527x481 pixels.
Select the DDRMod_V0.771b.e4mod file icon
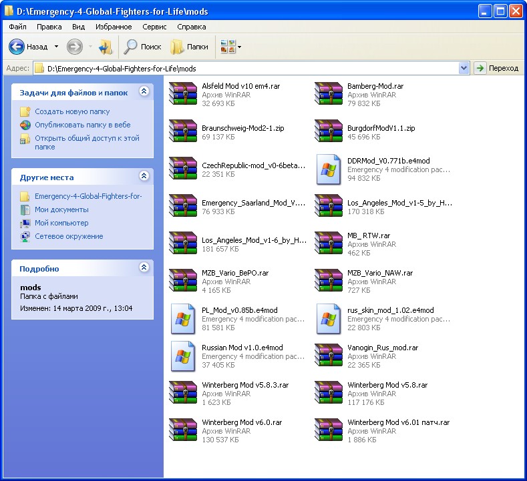329,169
